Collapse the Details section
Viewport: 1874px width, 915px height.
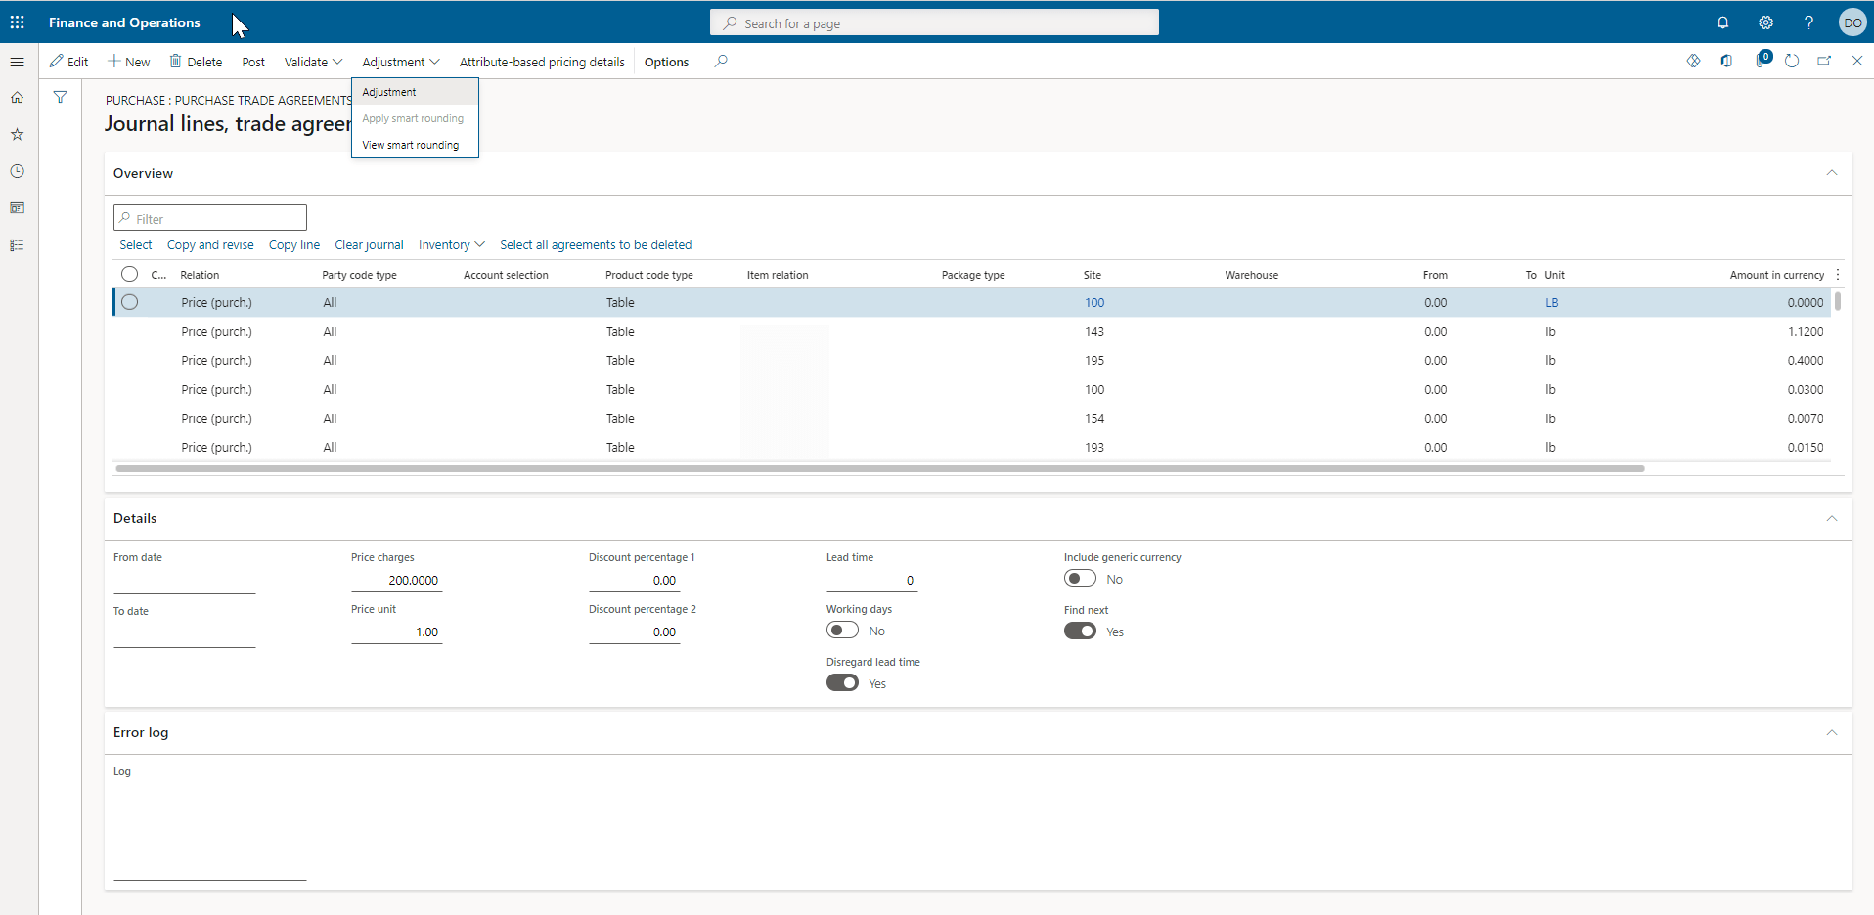pos(1831,518)
